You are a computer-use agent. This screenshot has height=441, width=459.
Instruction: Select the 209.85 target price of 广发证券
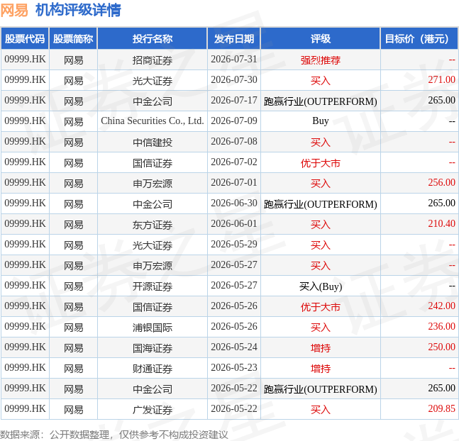coord(441,408)
